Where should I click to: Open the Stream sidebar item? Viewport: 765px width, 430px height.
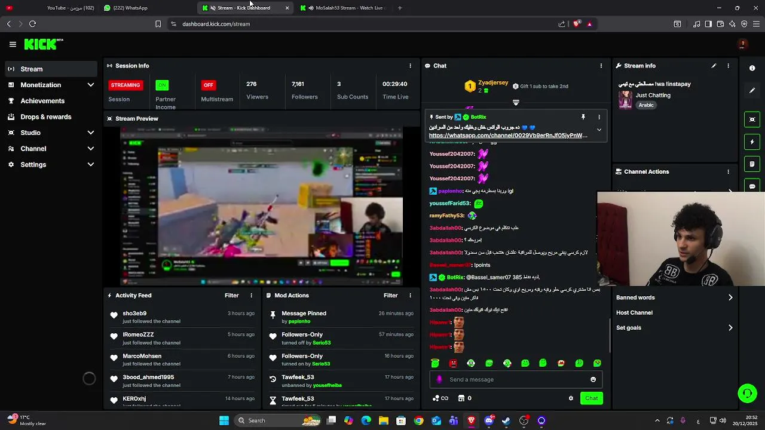tap(51, 69)
